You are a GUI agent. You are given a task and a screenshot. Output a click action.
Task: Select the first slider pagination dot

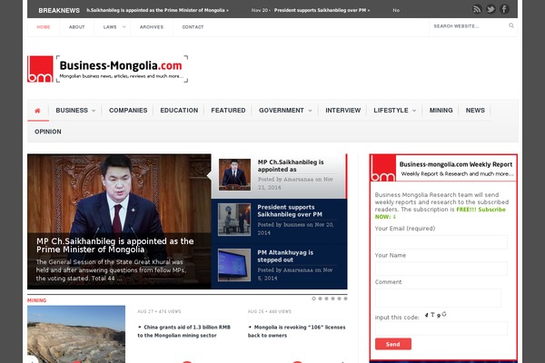(x=313, y=299)
